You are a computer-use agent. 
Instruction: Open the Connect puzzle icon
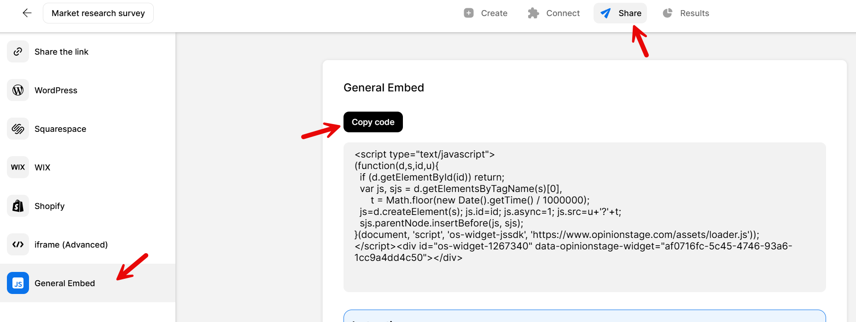pyautogui.click(x=534, y=13)
